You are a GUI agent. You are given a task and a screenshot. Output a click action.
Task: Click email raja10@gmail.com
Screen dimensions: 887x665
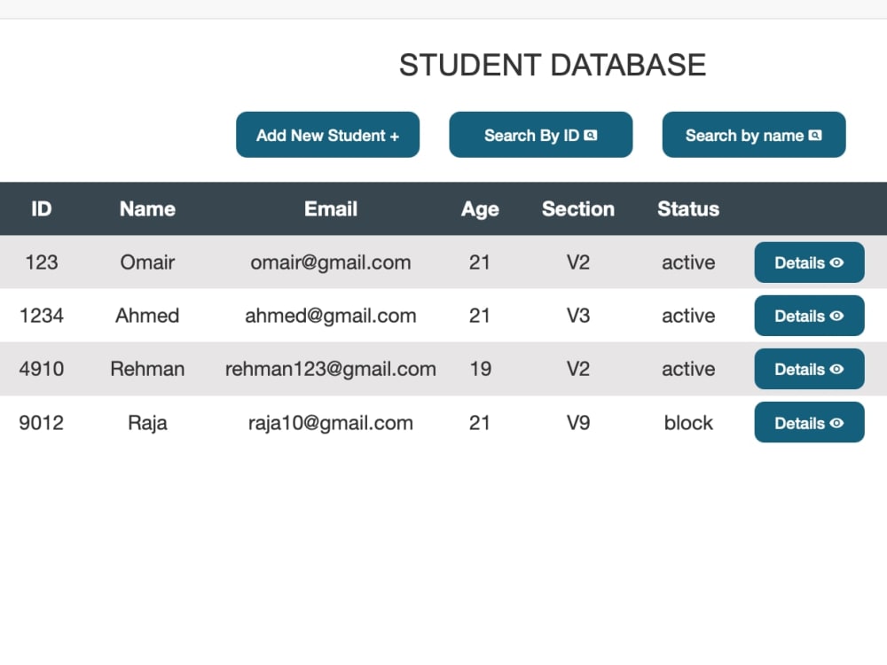[x=330, y=424]
